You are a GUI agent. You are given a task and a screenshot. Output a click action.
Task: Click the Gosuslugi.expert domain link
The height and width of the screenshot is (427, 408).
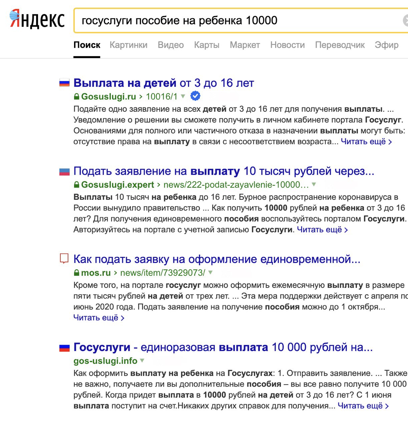(117, 185)
